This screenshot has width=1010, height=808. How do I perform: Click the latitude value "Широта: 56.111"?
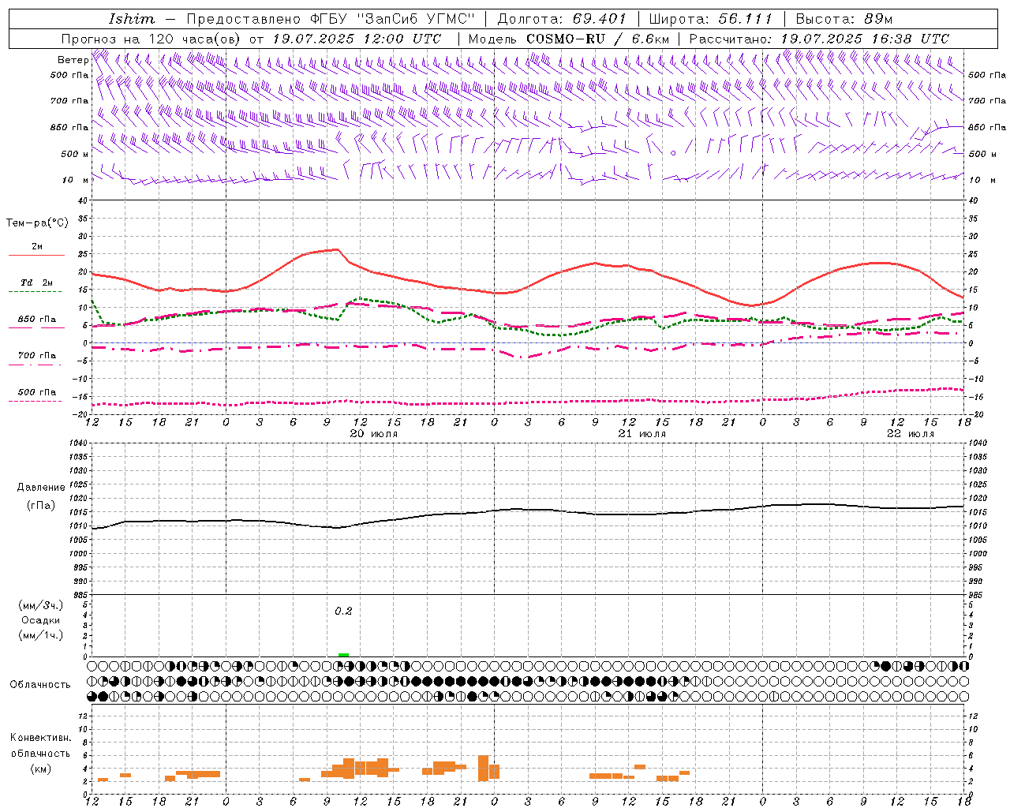coord(710,19)
